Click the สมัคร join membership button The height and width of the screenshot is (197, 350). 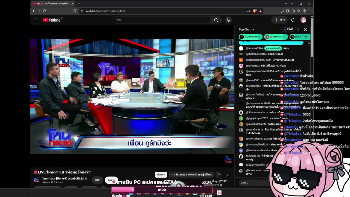tap(98, 180)
